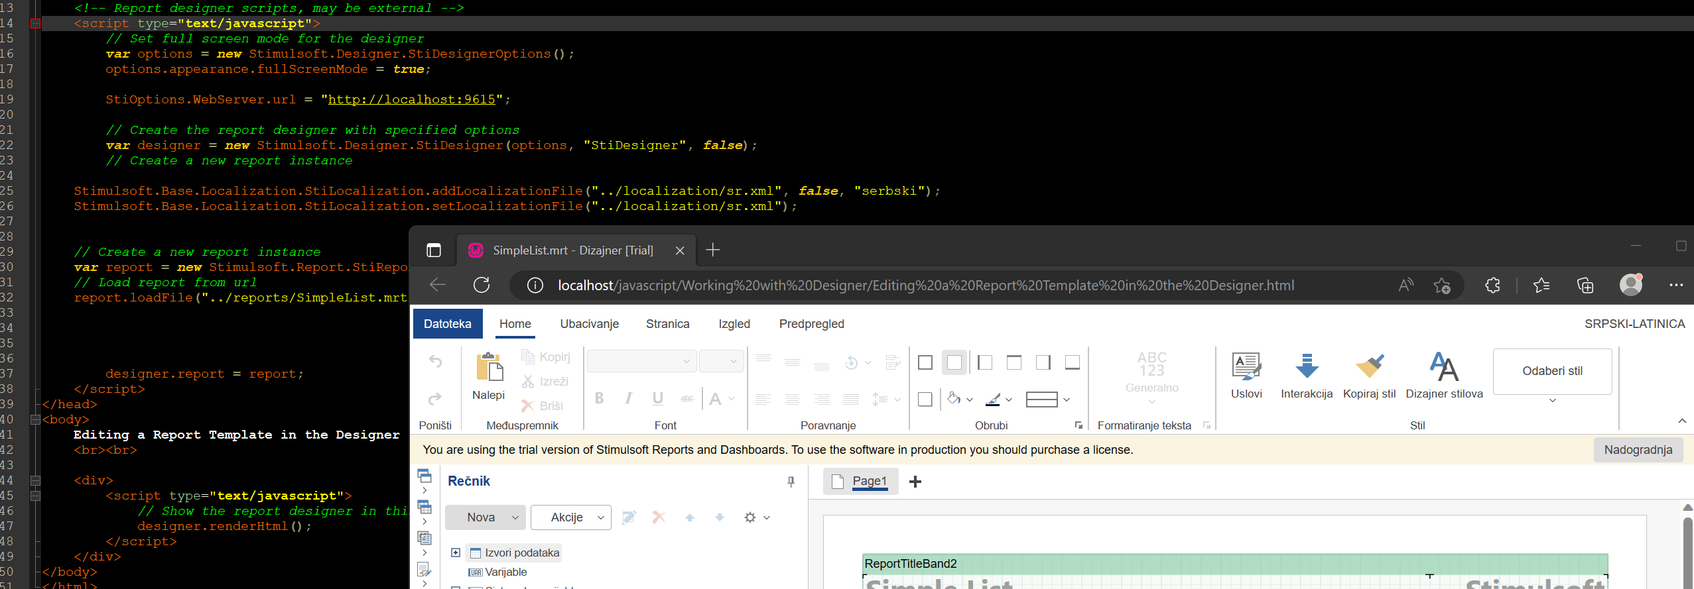Toggle top border
Screen dimensions: 1694x589
(1014, 362)
